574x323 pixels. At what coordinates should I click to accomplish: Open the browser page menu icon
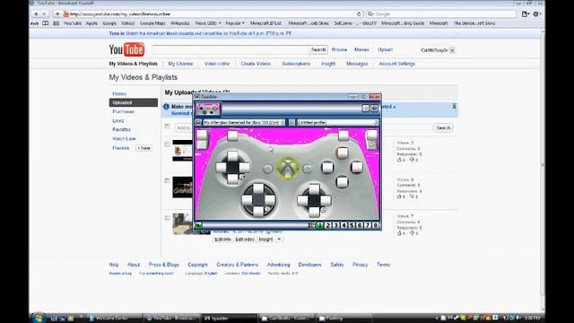[x=526, y=14]
